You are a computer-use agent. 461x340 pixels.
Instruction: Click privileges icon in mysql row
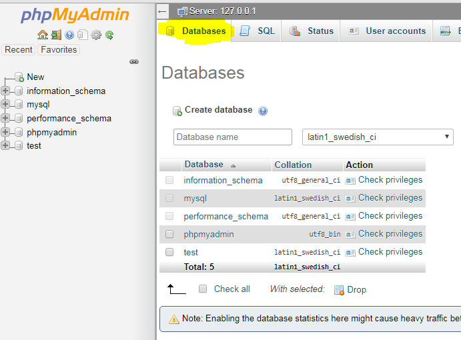pyautogui.click(x=350, y=199)
